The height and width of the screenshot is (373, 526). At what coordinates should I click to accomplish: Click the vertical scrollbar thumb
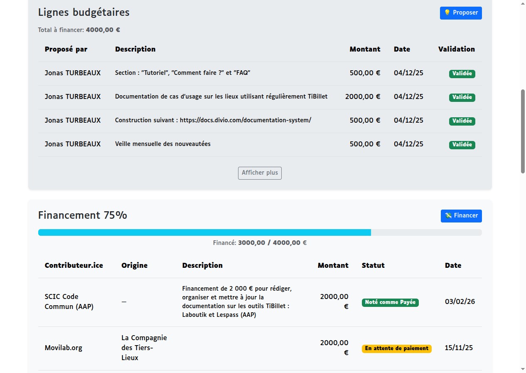pyautogui.click(x=523, y=131)
